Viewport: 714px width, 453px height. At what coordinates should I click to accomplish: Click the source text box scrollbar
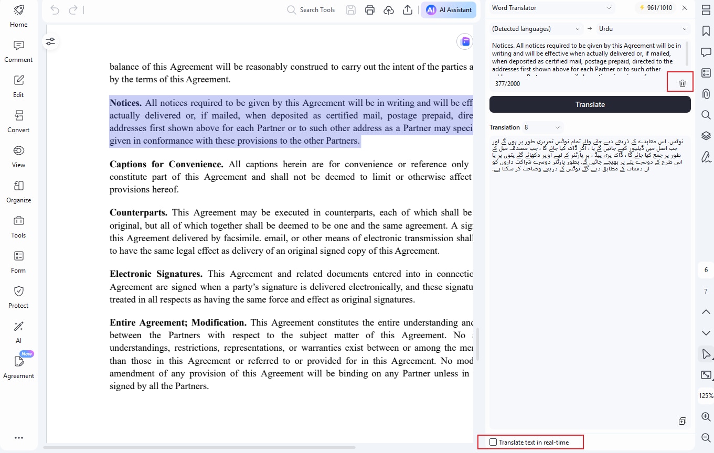(687, 54)
